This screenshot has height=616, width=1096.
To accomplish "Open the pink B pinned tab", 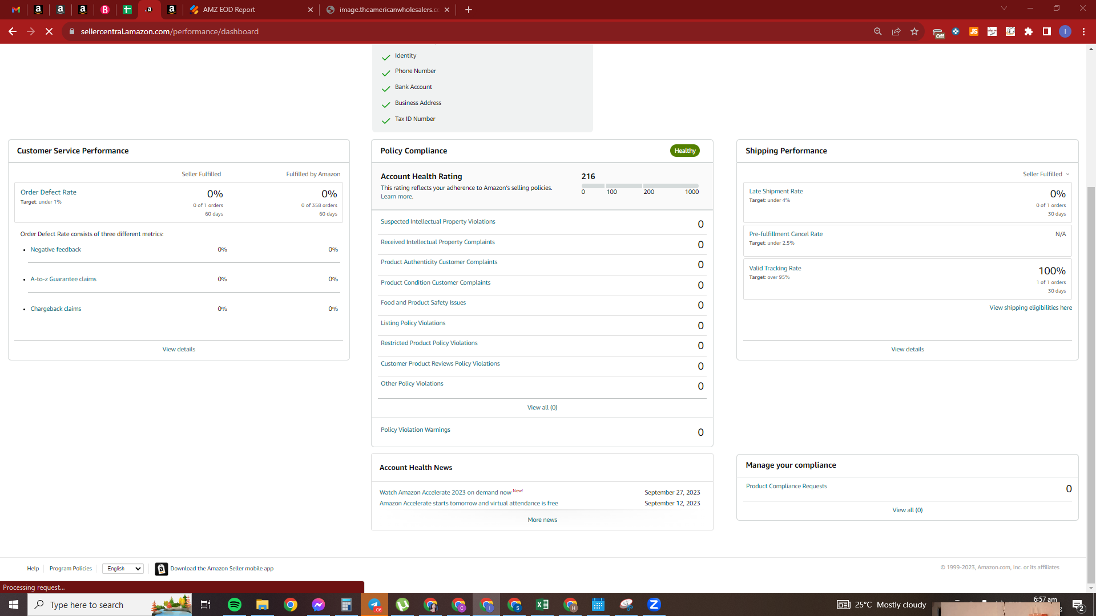I will click(x=105, y=10).
